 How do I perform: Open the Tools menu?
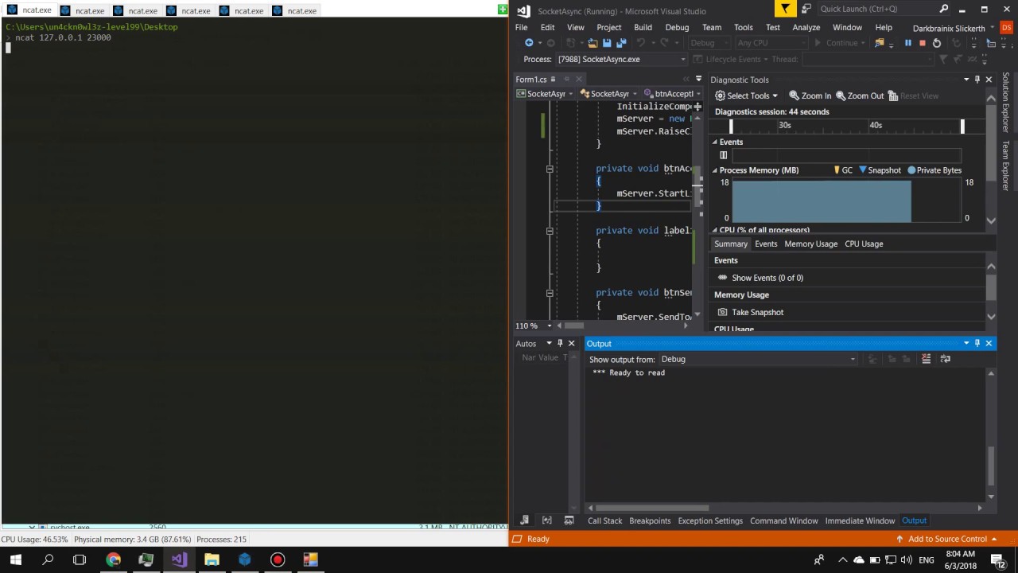pos(743,27)
